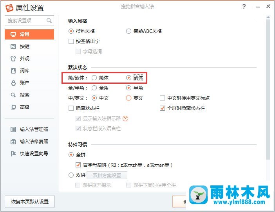Screen dimensions: 275x212
Task: Select the 搜狗风格 radio button
Action: 71,31
